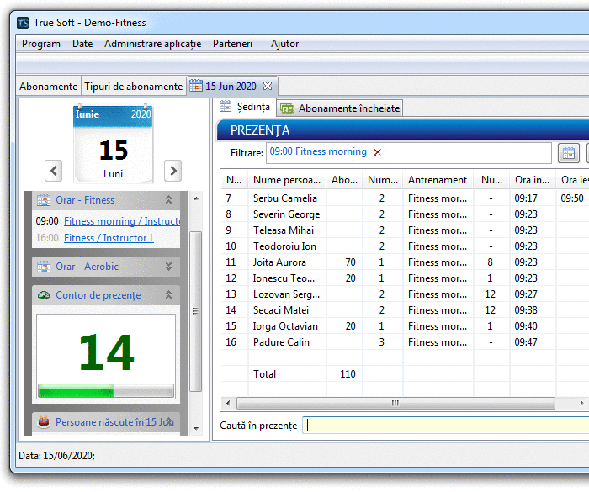The height and width of the screenshot is (492, 589).
Task: Switch to Tipuri de abonamente tab
Action: (x=133, y=86)
